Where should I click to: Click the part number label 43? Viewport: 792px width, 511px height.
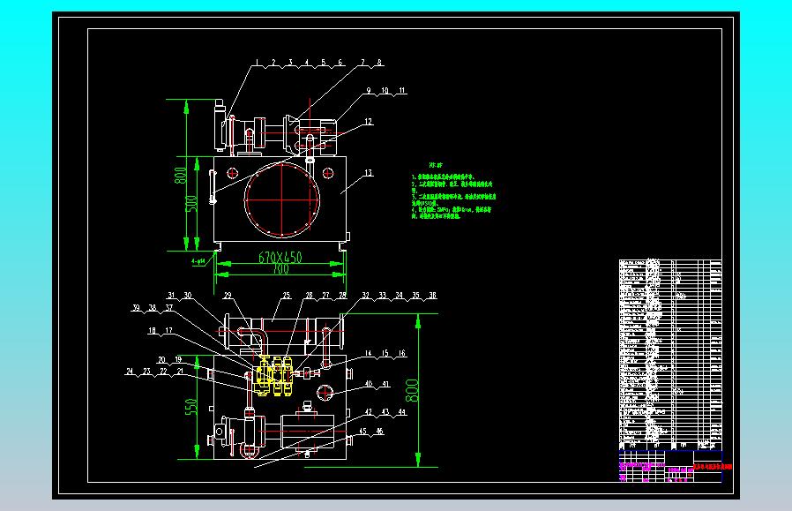tap(385, 412)
